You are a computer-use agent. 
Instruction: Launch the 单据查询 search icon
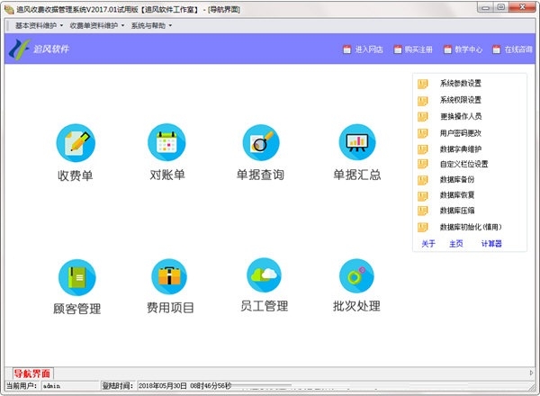coord(261,141)
